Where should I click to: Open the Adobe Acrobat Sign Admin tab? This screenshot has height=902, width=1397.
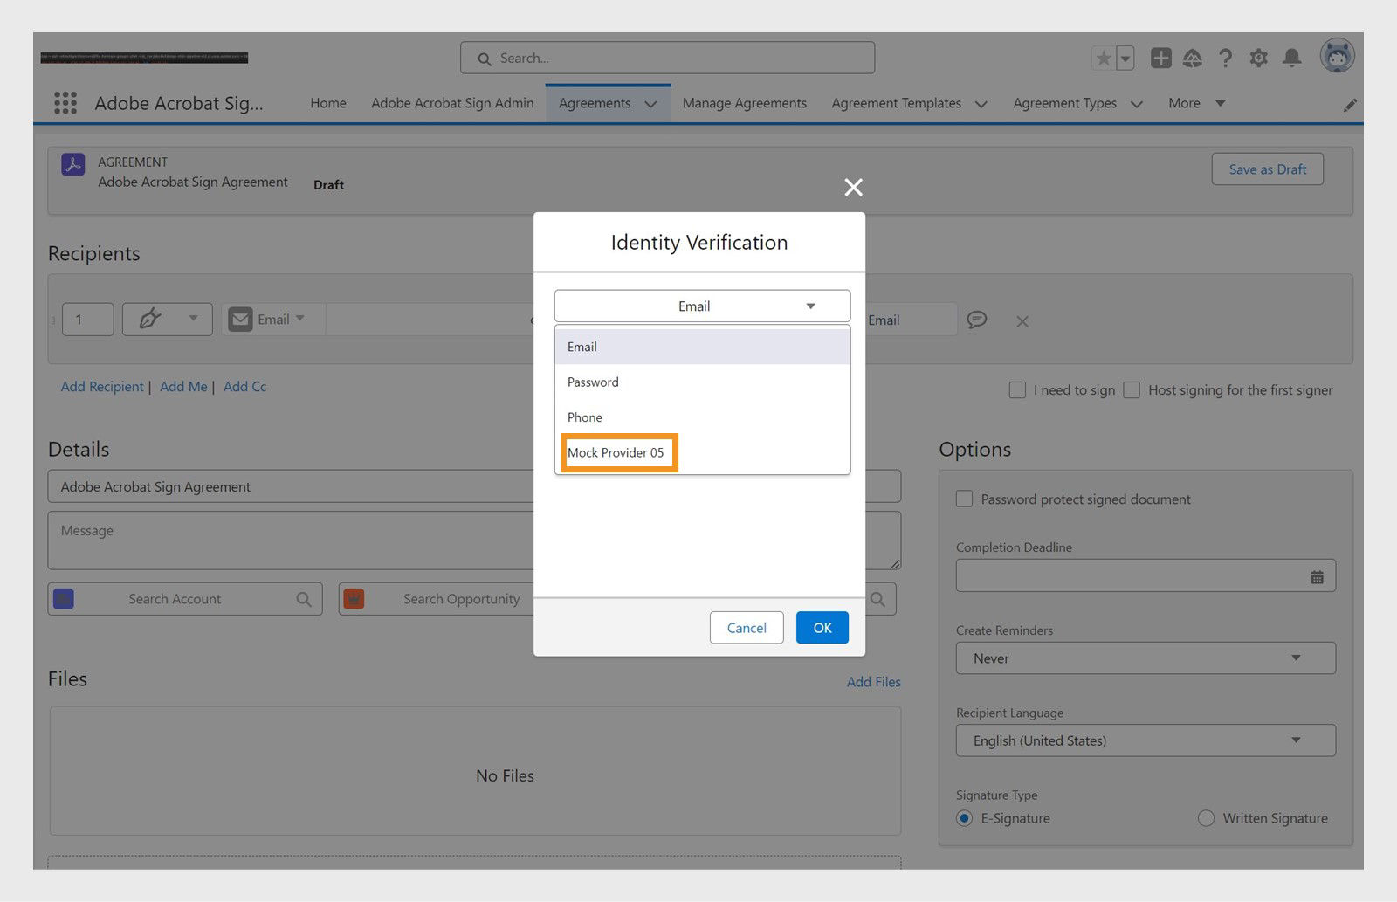[452, 103]
